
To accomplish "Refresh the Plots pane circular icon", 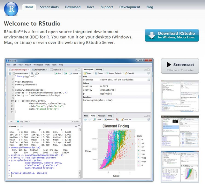I will click(x=148, y=119).
